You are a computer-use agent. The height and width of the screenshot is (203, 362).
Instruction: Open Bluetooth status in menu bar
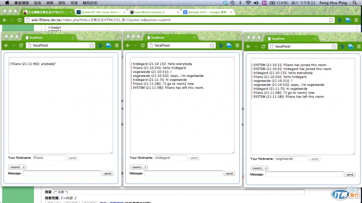pos(240,3)
